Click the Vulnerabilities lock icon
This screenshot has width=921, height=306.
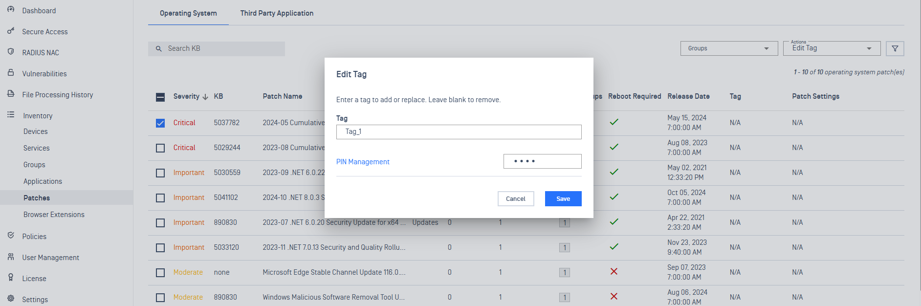pos(11,73)
